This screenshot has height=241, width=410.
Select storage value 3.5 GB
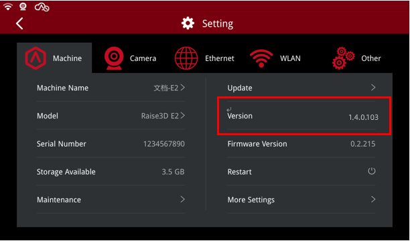[173, 172]
